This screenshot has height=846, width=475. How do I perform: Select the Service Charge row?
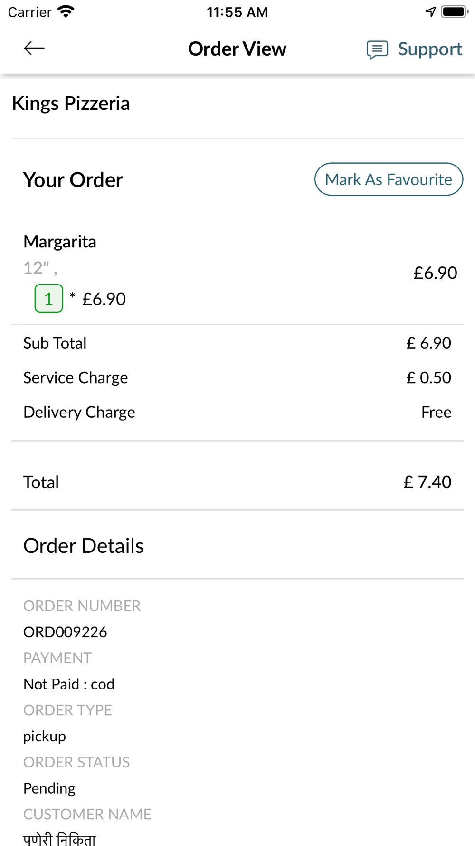tap(237, 378)
